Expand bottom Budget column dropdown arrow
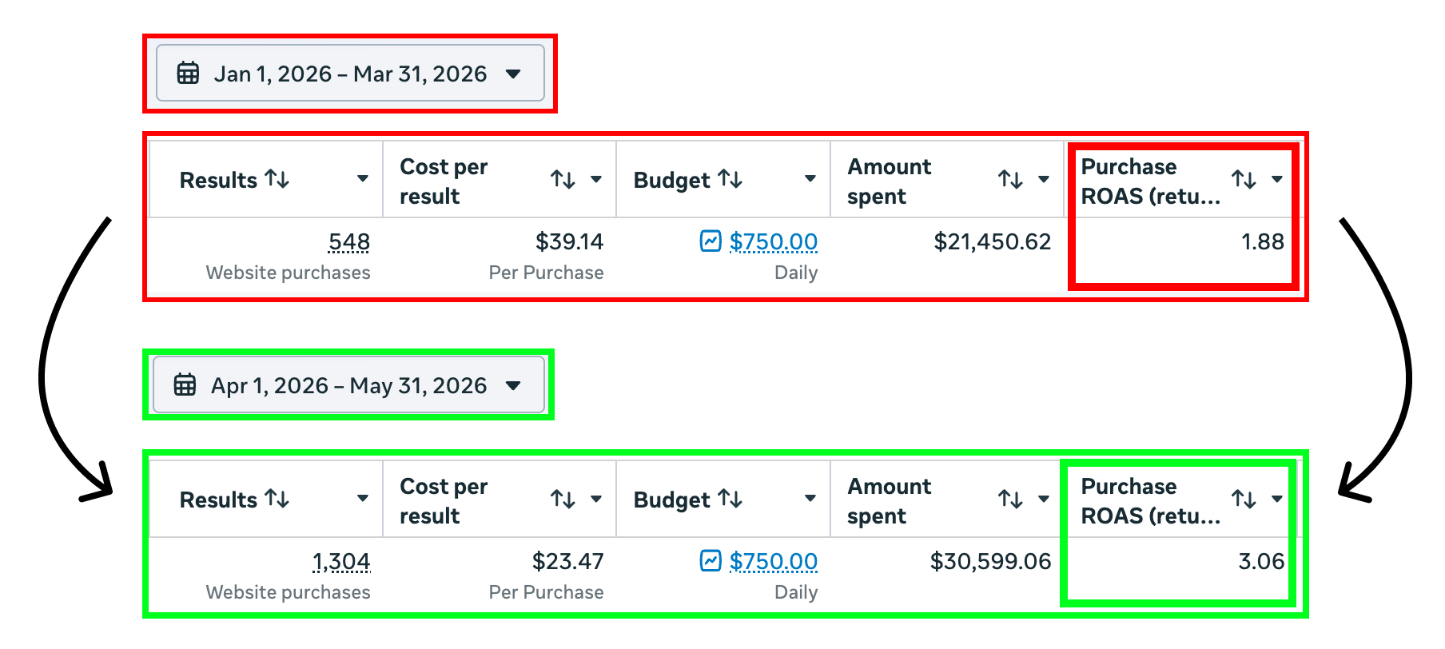This screenshot has width=1445, height=649. click(810, 499)
